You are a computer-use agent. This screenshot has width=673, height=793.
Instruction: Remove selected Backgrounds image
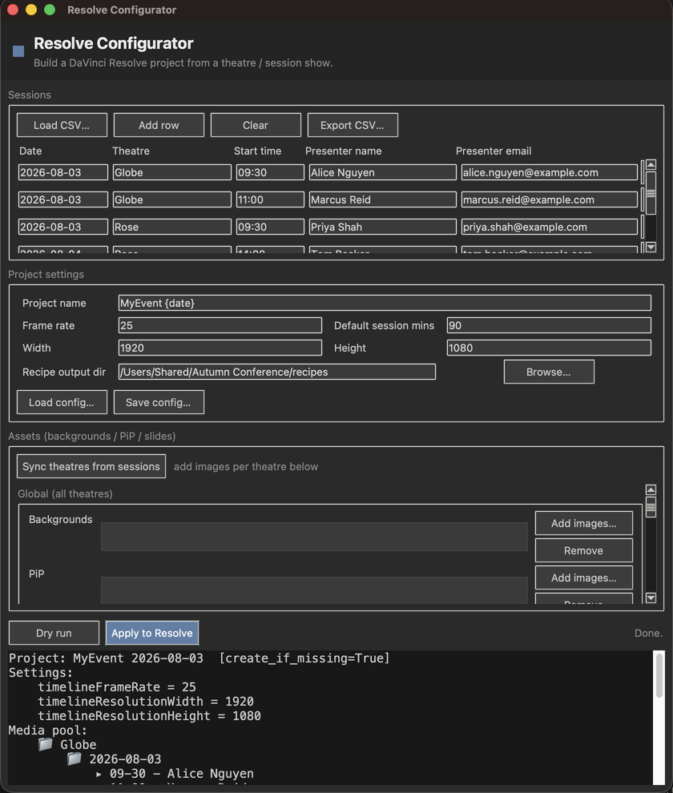[584, 550]
